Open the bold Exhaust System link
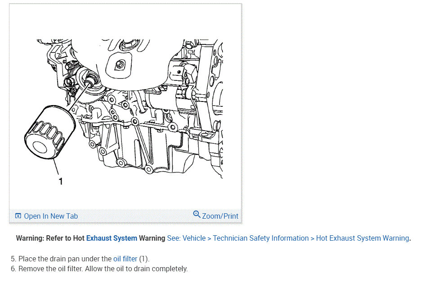 112,238
